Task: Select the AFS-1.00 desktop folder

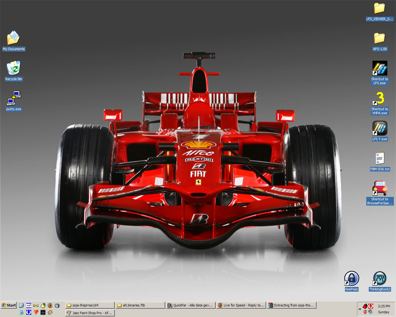Action: click(x=380, y=41)
